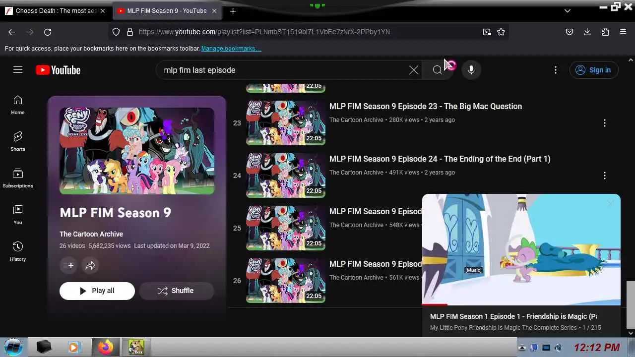Close the MLP FIM Season 9 tab
The width and height of the screenshot is (635, 357).
point(214,11)
